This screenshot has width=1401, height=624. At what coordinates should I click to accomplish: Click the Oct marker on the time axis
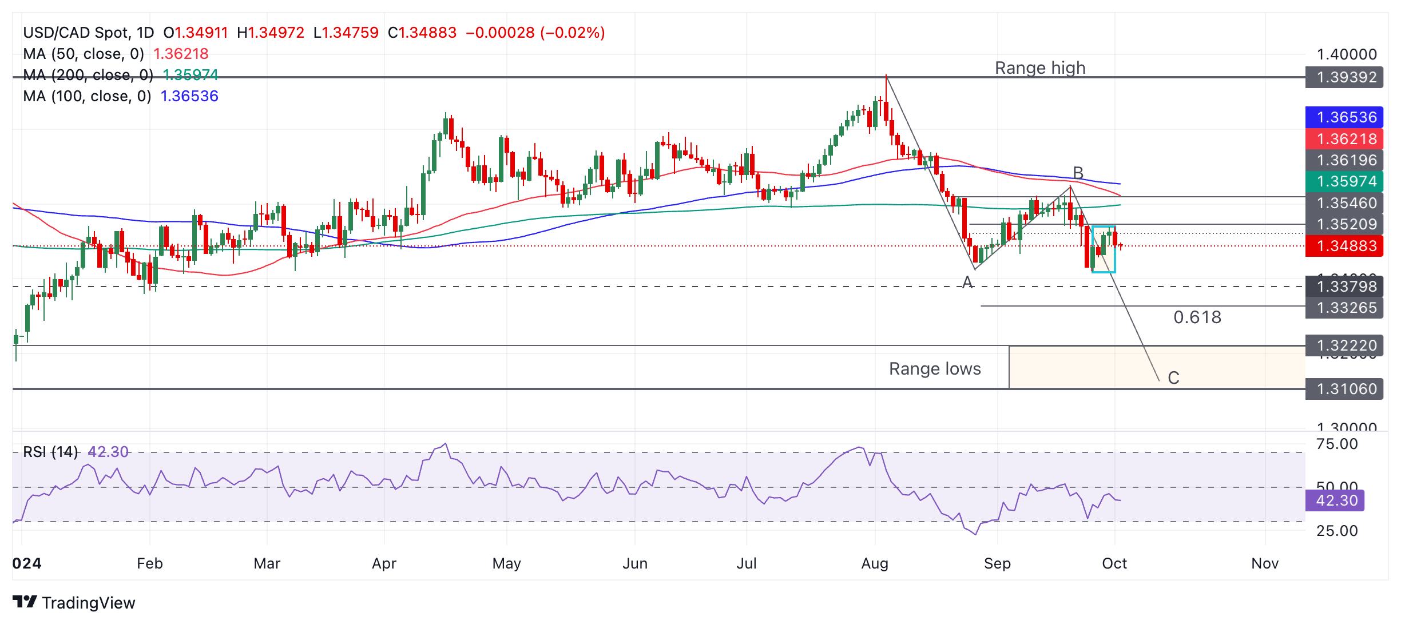[1114, 563]
